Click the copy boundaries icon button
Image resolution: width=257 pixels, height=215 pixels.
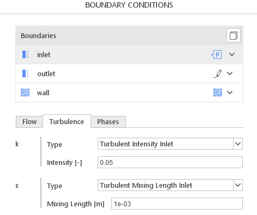tap(234, 35)
